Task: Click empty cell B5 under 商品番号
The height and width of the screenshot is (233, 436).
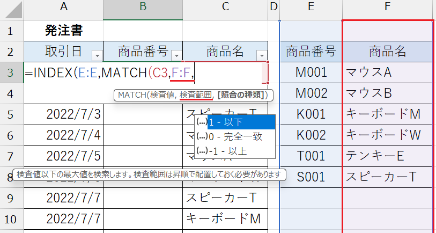Action: [143, 114]
